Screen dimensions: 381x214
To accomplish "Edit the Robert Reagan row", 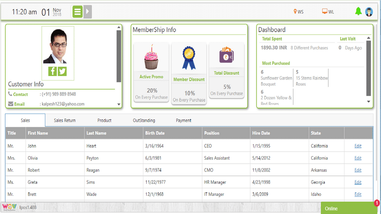I will click(x=358, y=170).
